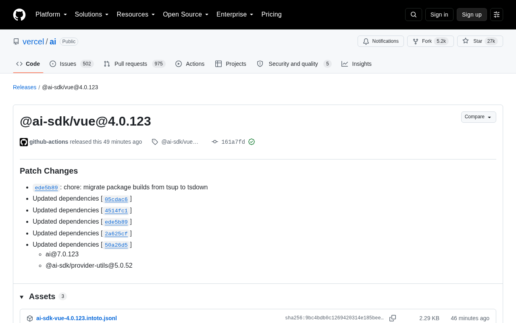Click the Sign up button
This screenshot has height=323, width=516.
pyautogui.click(x=472, y=15)
